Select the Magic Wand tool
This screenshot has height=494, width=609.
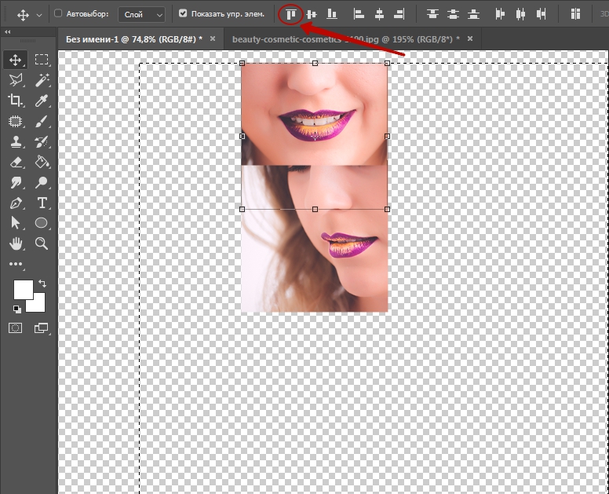pyautogui.click(x=42, y=80)
